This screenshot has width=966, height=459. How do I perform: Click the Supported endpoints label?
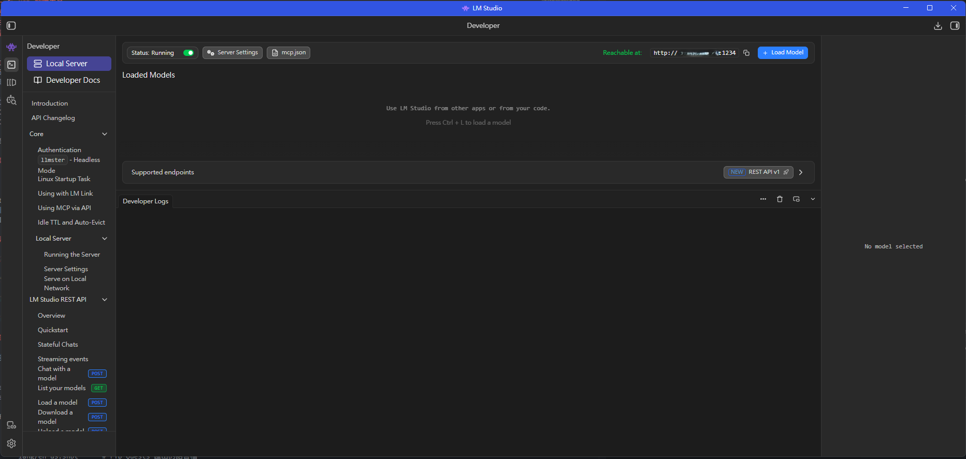coord(163,172)
